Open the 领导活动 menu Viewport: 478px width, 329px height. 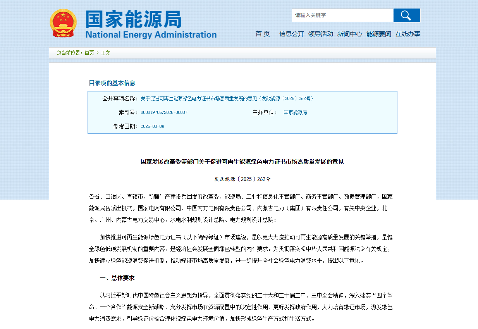321,34
